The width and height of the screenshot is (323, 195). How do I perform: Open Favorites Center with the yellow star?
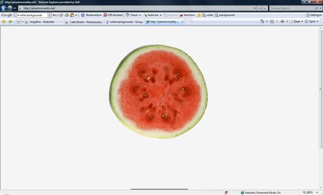(4, 21)
